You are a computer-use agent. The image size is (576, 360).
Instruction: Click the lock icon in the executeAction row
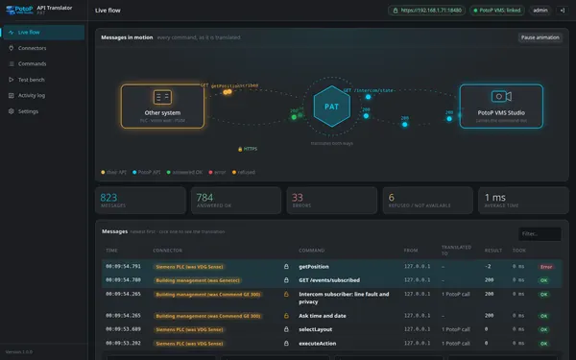[286, 343]
